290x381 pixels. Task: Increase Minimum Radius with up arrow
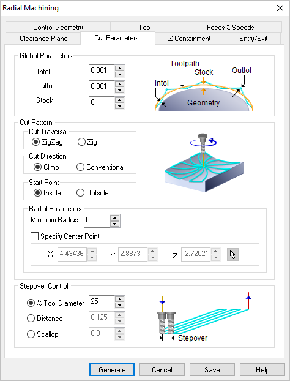(114, 217)
